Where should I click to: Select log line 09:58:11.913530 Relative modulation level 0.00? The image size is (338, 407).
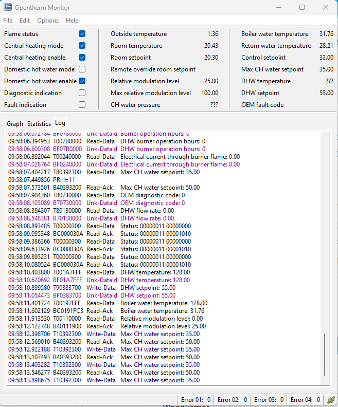[105, 319]
